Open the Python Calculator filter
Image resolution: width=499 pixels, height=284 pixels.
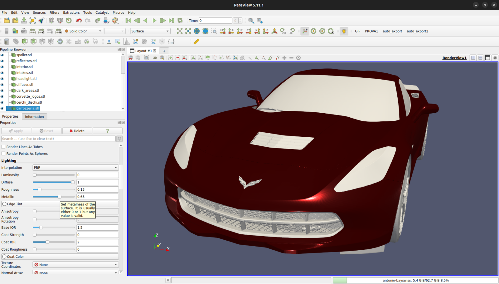pos(172,41)
